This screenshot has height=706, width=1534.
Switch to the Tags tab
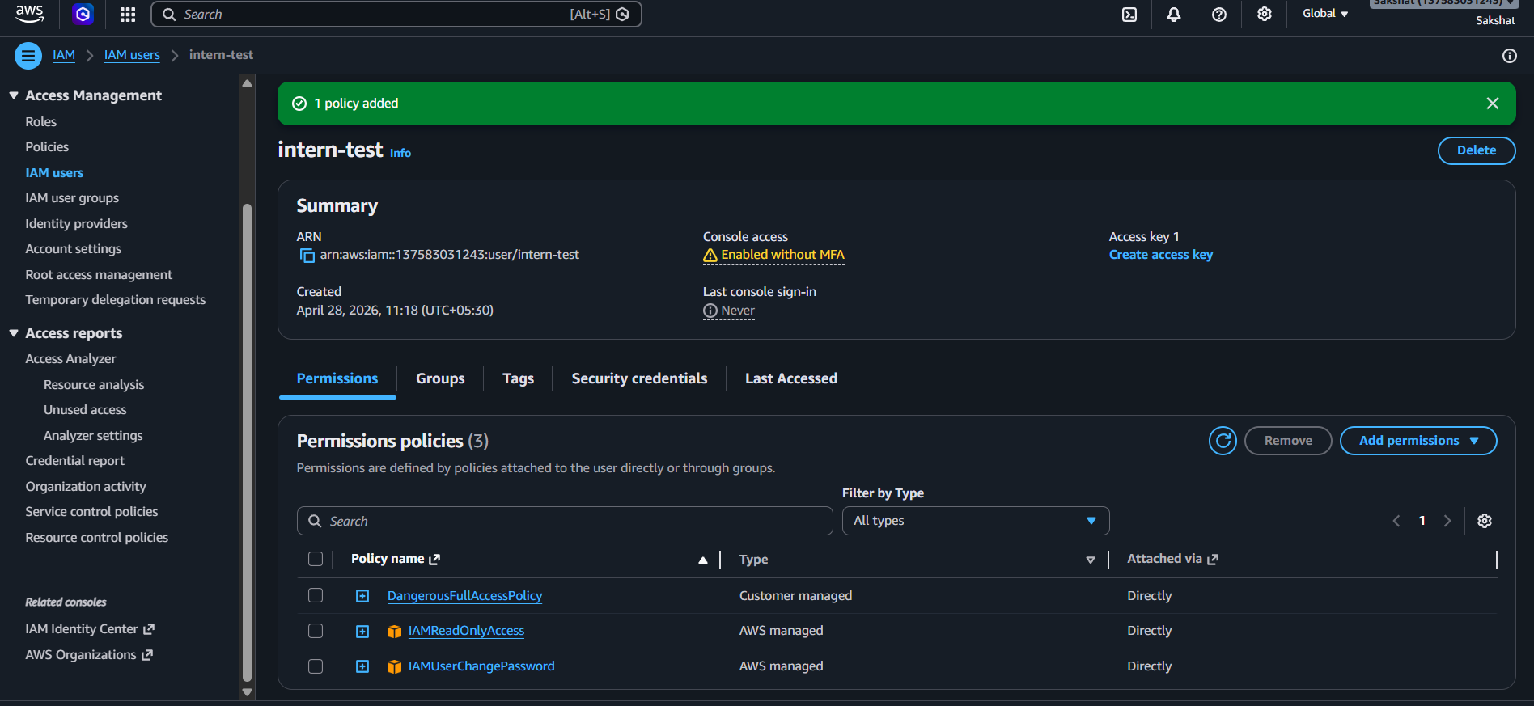[x=518, y=378]
